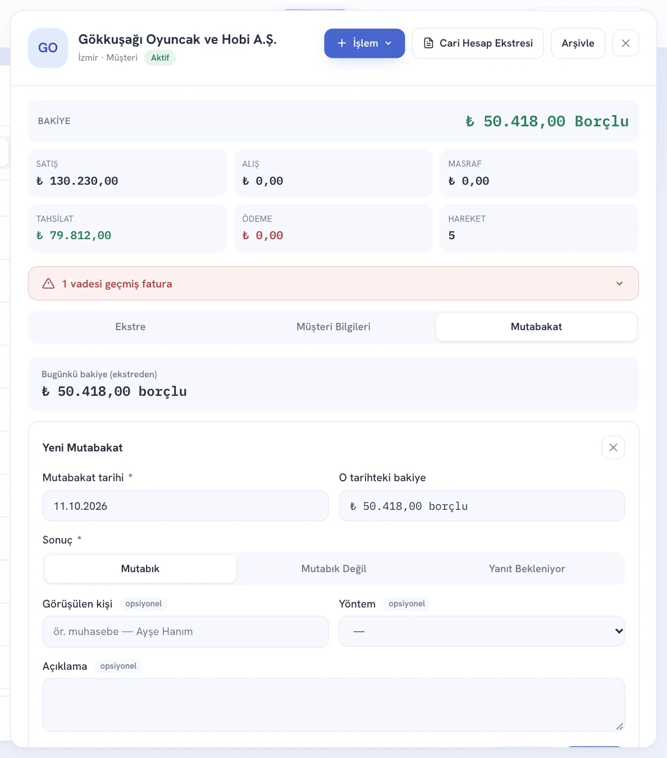Click the Aktif status badge

tap(160, 58)
